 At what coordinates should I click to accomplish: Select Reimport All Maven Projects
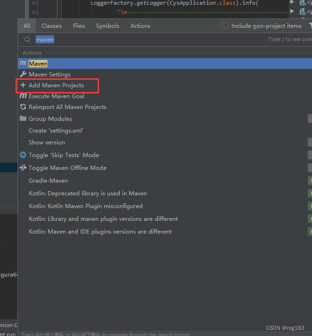(x=67, y=107)
